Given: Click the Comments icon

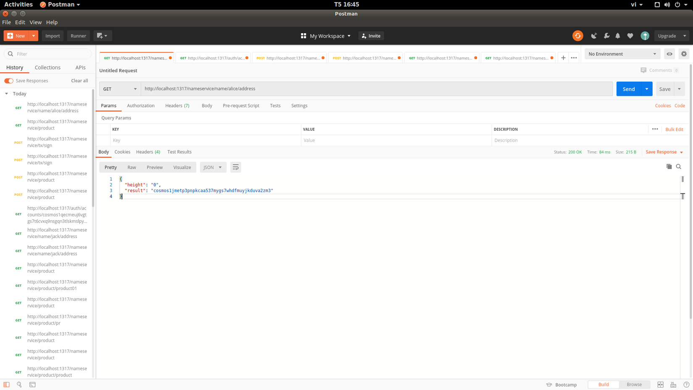Looking at the screenshot, I should (643, 70).
